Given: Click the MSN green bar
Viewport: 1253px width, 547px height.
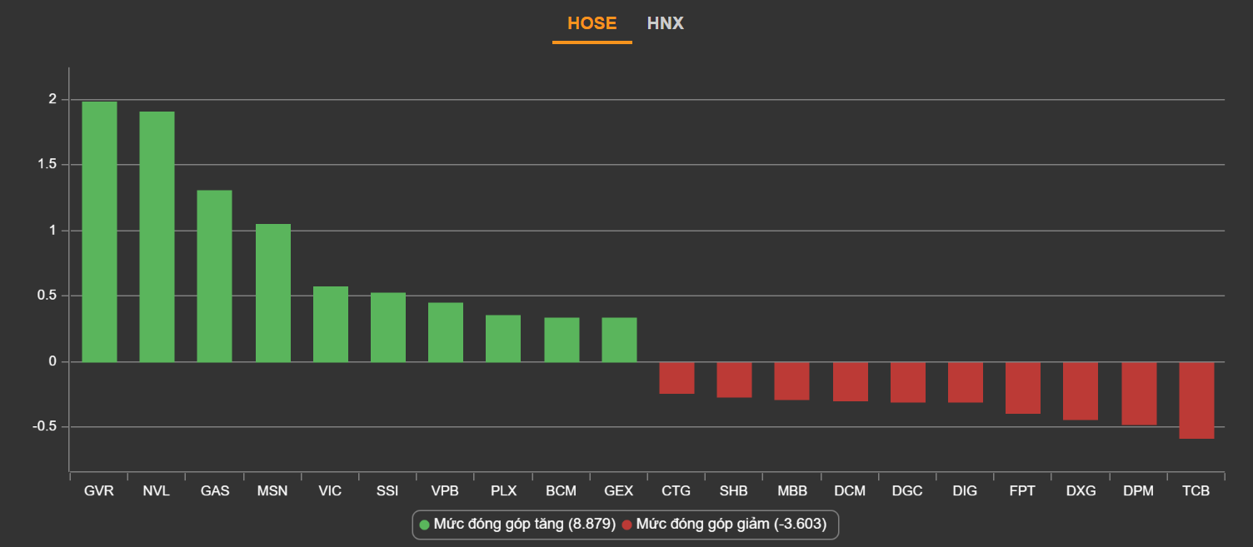Looking at the screenshot, I should 272,292.
